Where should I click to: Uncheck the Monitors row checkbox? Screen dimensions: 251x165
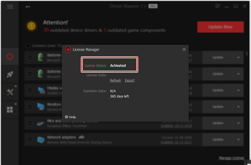click(x=30, y=107)
